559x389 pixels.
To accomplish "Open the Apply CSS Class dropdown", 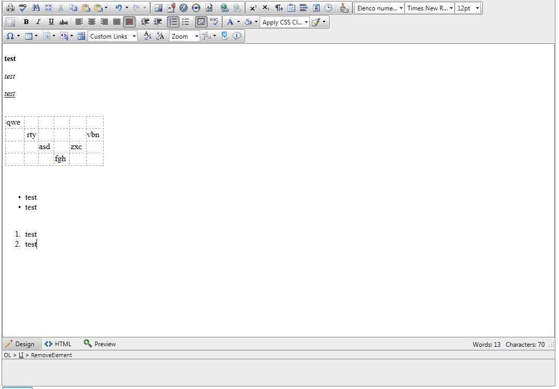I will click(285, 22).
